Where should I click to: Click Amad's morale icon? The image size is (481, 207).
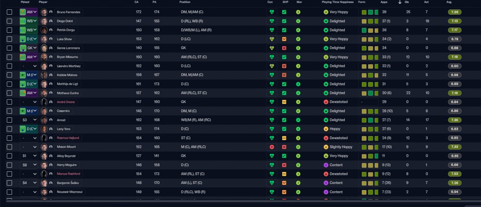point(298,120)
